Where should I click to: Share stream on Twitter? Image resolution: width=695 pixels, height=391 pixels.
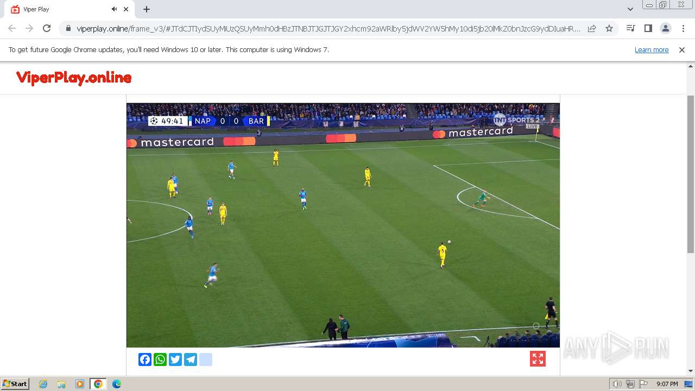pyautogui.click(x=175, y=360)
